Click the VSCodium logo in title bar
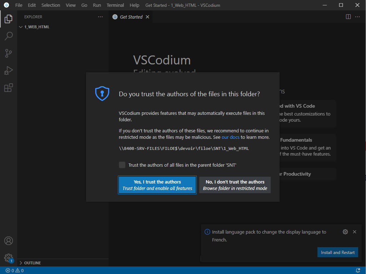The height and width of the screenshot is (274, 366). point(6,5)
